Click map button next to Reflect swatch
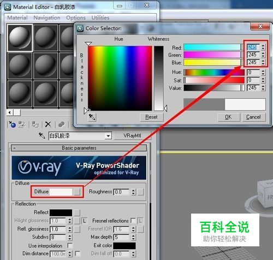The image size is (273, 260). click(77, 212)
